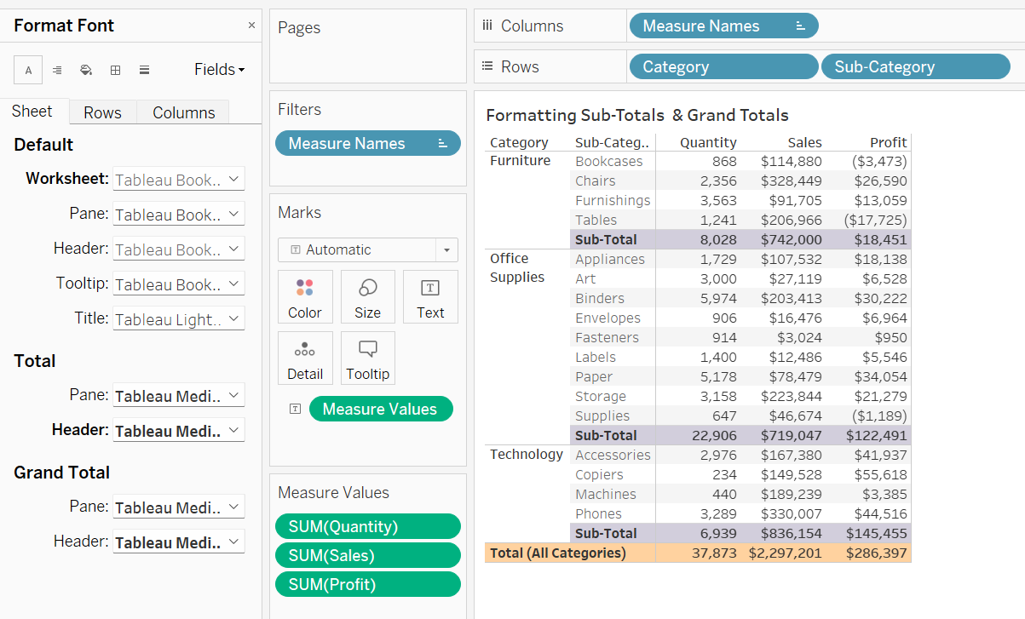Open the Borders format icon
The image size is (1025, 619).
pyautogui.click(x=115, y=70)
